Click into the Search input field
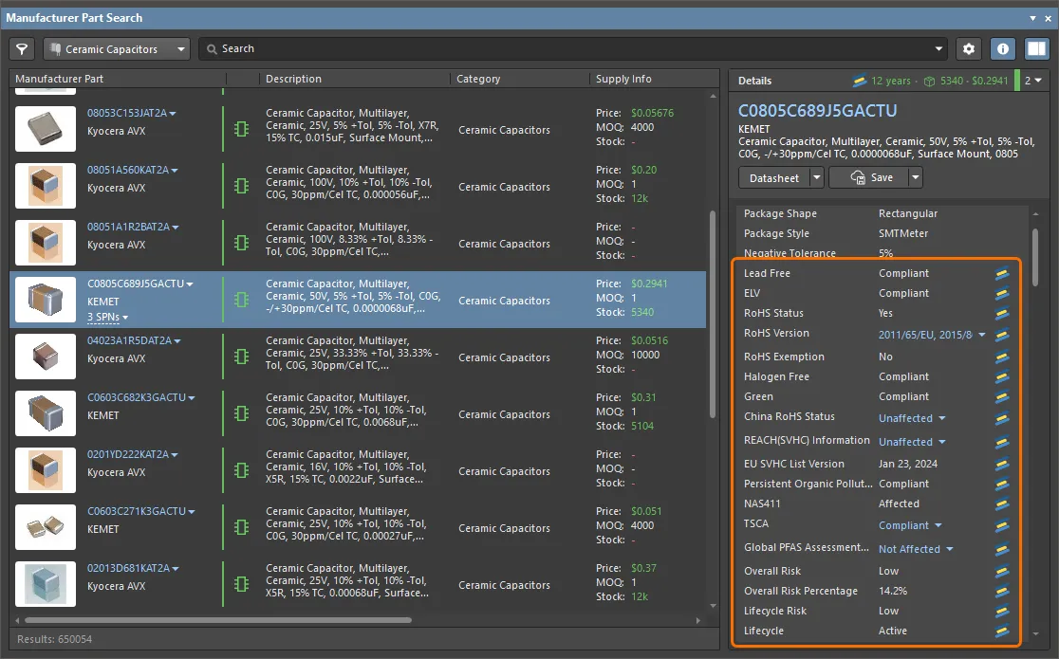This screenshot has width=1059, height=659. click(x=569, y=49)
